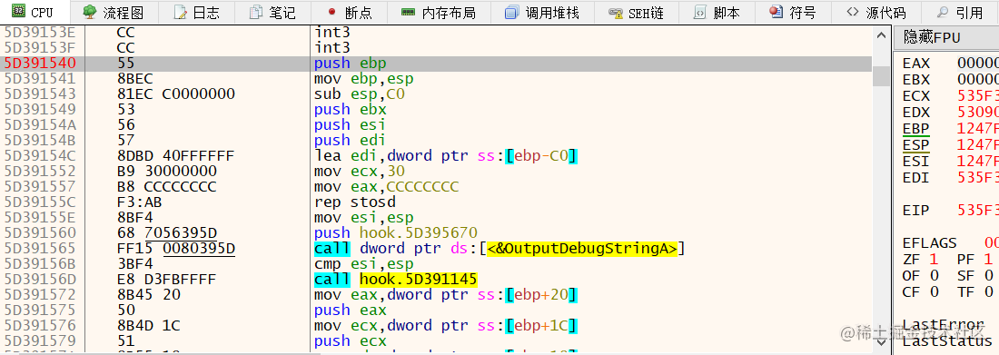
Task: Click the notes page icon
Action: pyautogui.click(x=255, y=12)
